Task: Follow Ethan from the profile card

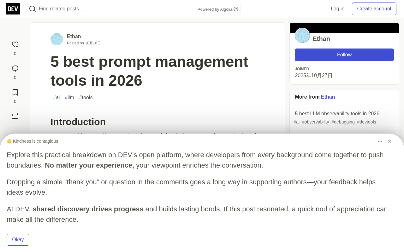Action: [x=344, y=55]
